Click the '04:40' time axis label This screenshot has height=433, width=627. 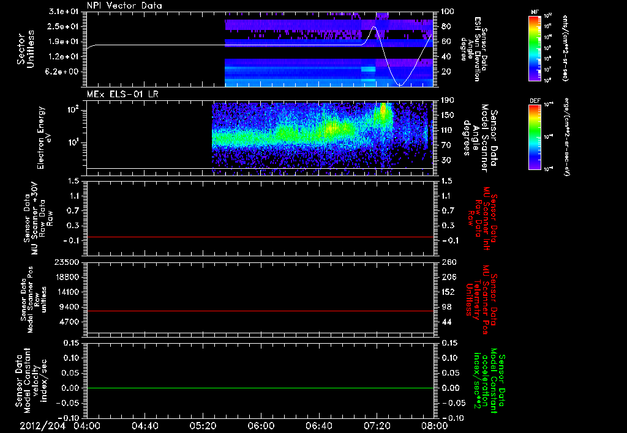tap(145, 426)
